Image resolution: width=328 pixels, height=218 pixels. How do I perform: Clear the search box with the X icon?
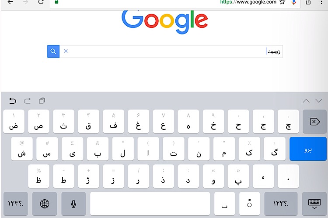click(x=66, y=51)
